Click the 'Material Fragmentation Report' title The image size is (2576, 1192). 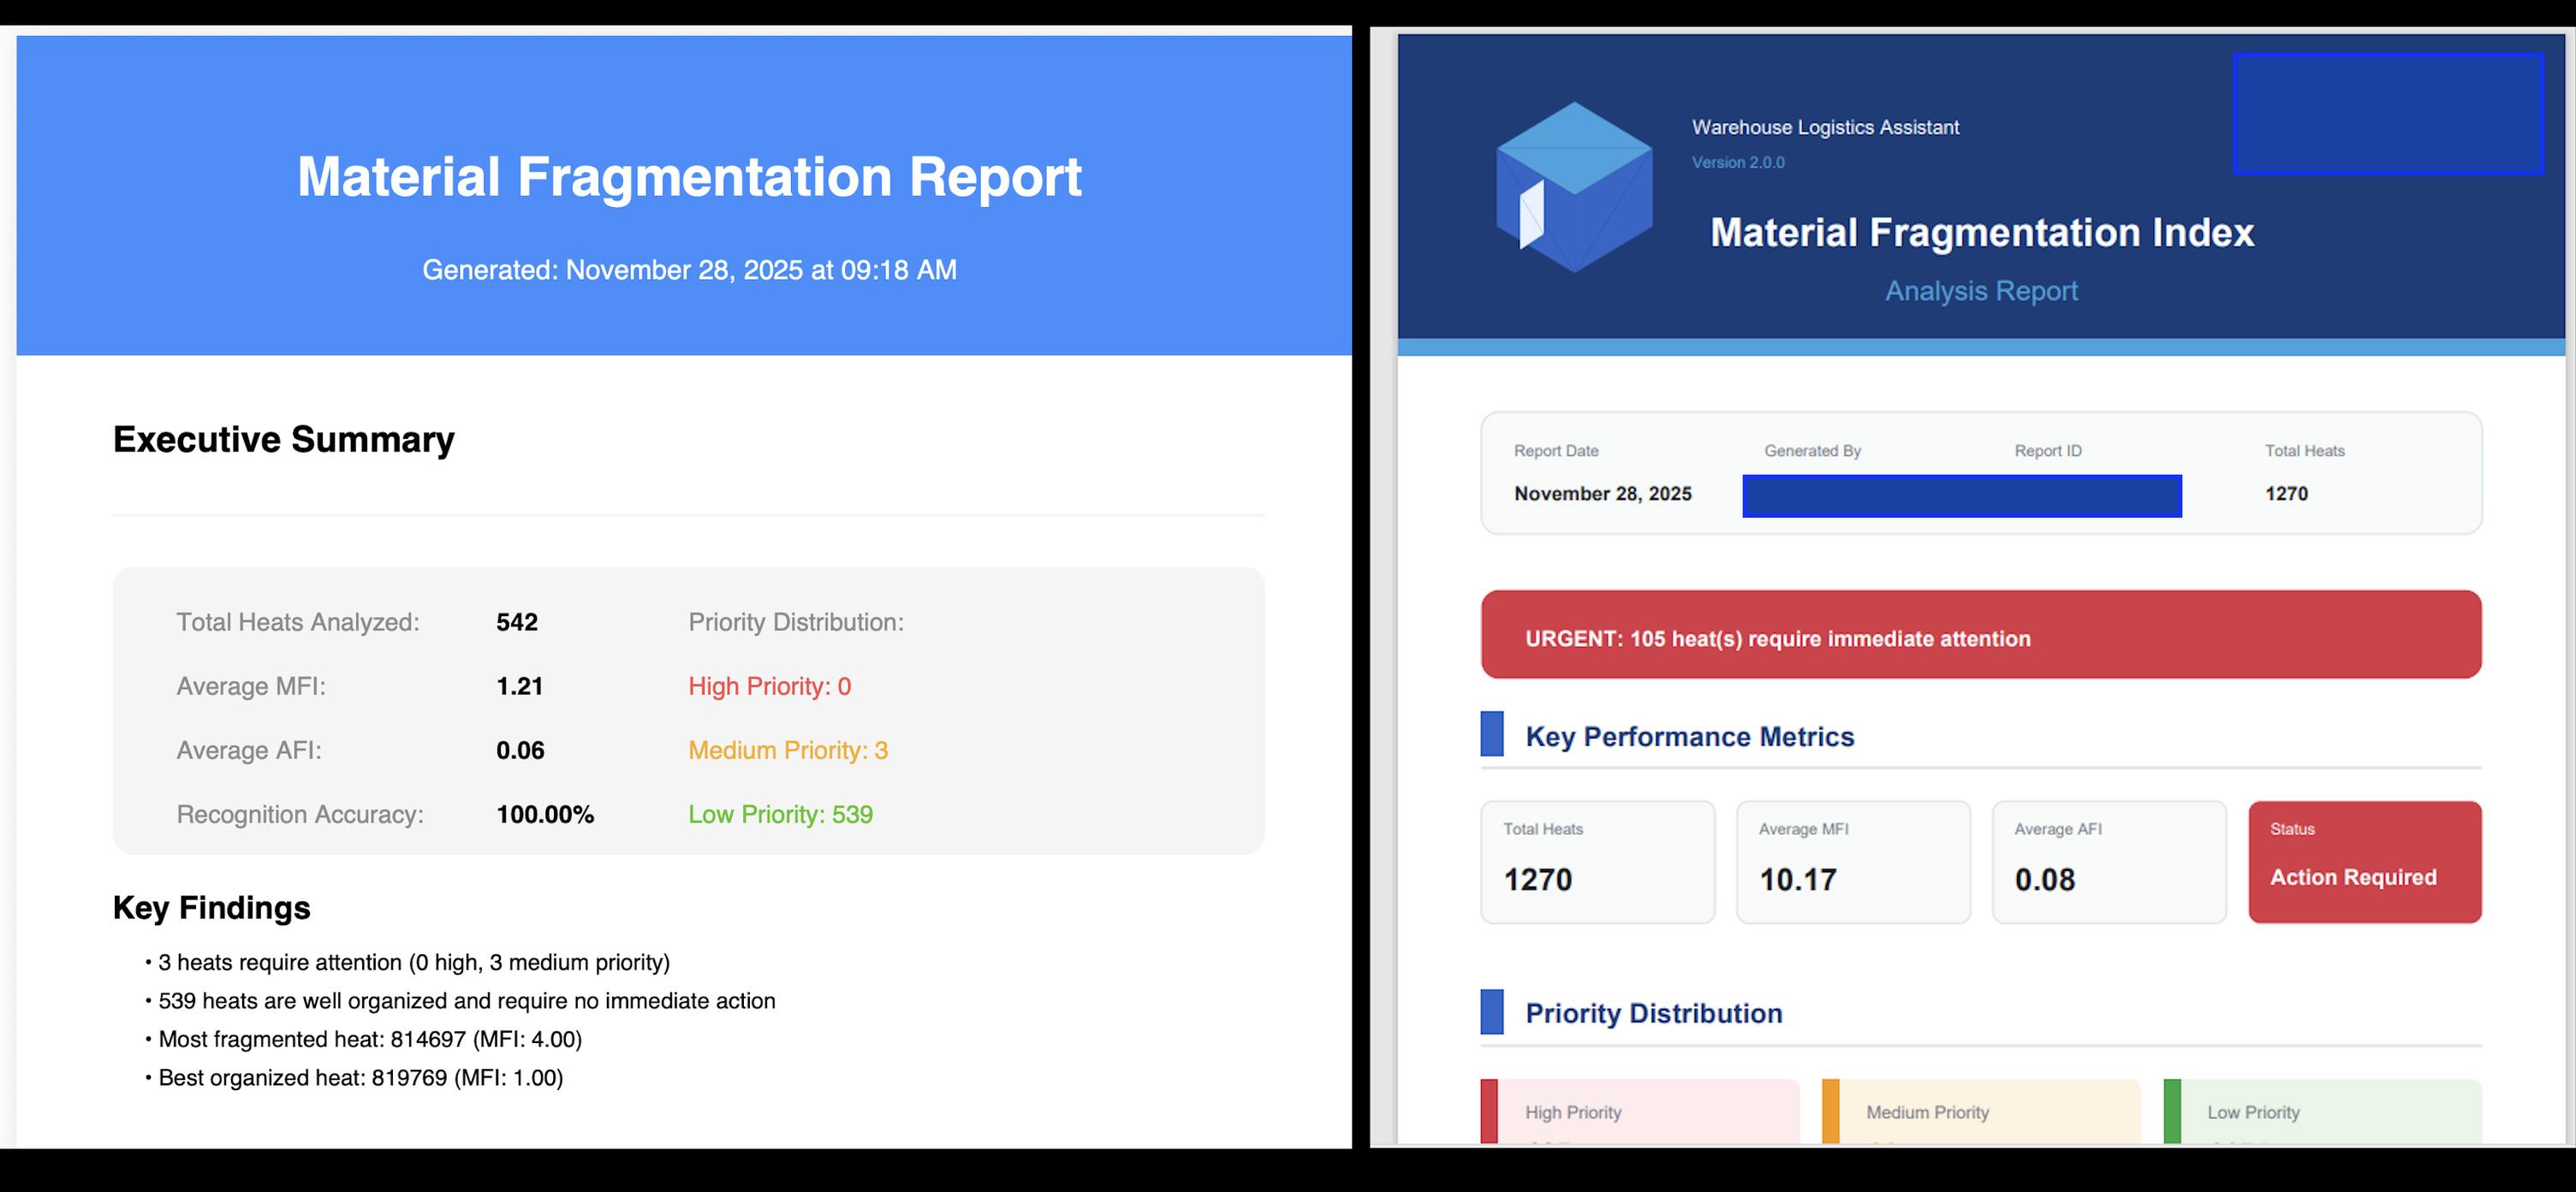click(689, 177)
